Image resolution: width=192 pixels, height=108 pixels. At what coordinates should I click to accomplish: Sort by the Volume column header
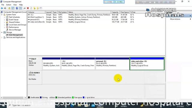pos(36,12)
